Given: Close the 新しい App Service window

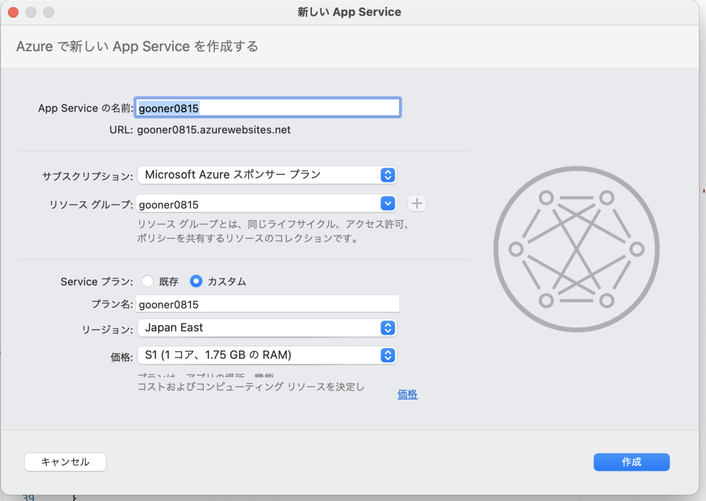Looking at the screenshot, I should (14, 12).
